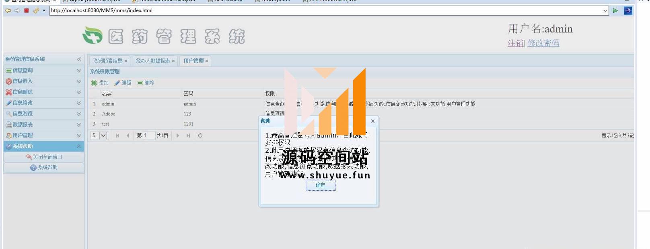
Task: Open the address bar history dropdown
Action: [605, 10]
